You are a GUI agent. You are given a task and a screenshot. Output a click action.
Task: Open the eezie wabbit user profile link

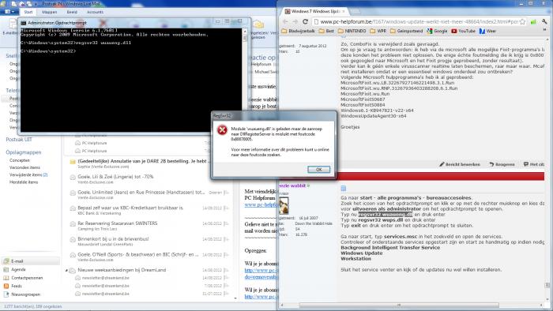pos(292,185)
